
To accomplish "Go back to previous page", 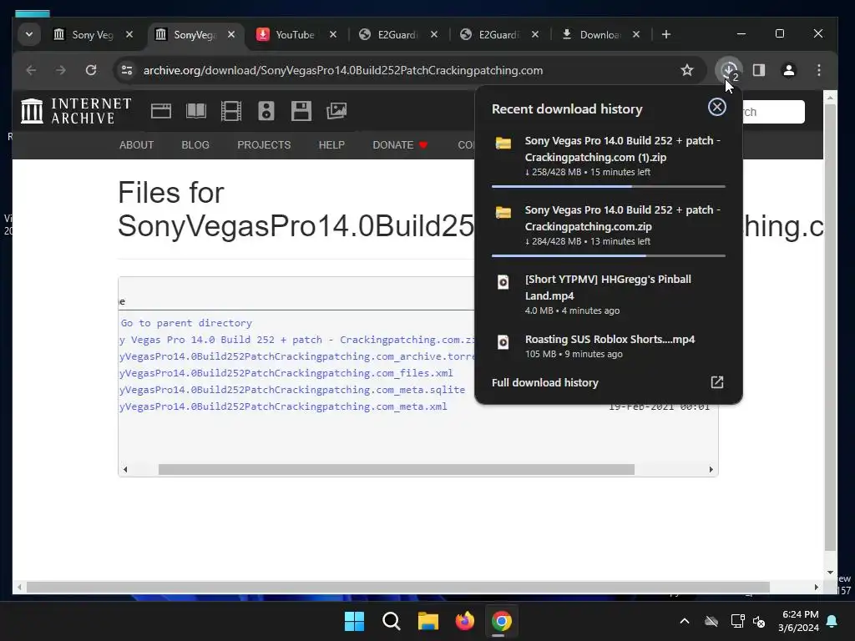I will pyautogui.click(x=31, y=70).
